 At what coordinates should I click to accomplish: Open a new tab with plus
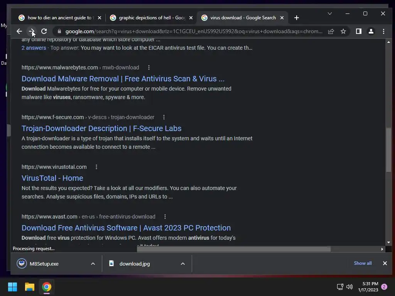click(x=297, y=18)
